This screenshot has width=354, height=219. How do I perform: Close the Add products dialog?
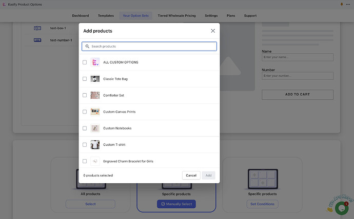coord(213,31)
